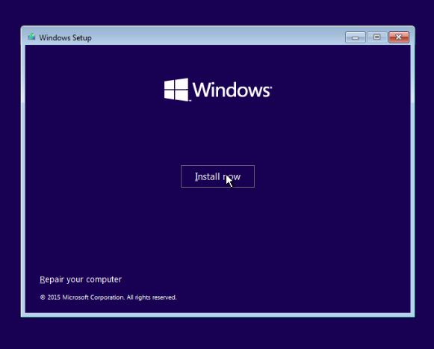Click the Windows Setup title bar icon
Viewport: 434px width, 349px height.
[x=31, y=37]
